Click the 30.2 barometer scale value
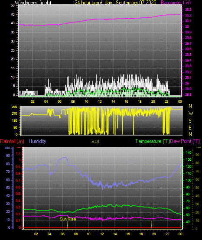202x240 pixels. [x=188, y=15]
